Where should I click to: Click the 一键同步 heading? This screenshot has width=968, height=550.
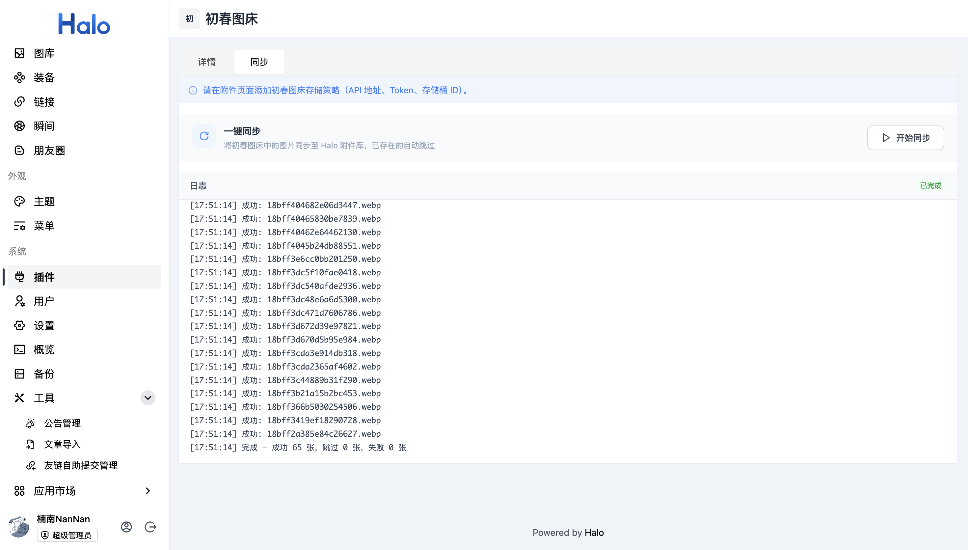coord(242,131)
